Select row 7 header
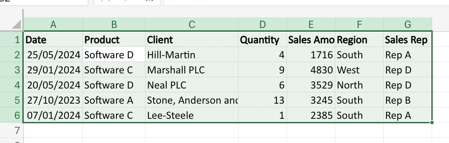The image size is (449, 143). click(x=11, y=131)
